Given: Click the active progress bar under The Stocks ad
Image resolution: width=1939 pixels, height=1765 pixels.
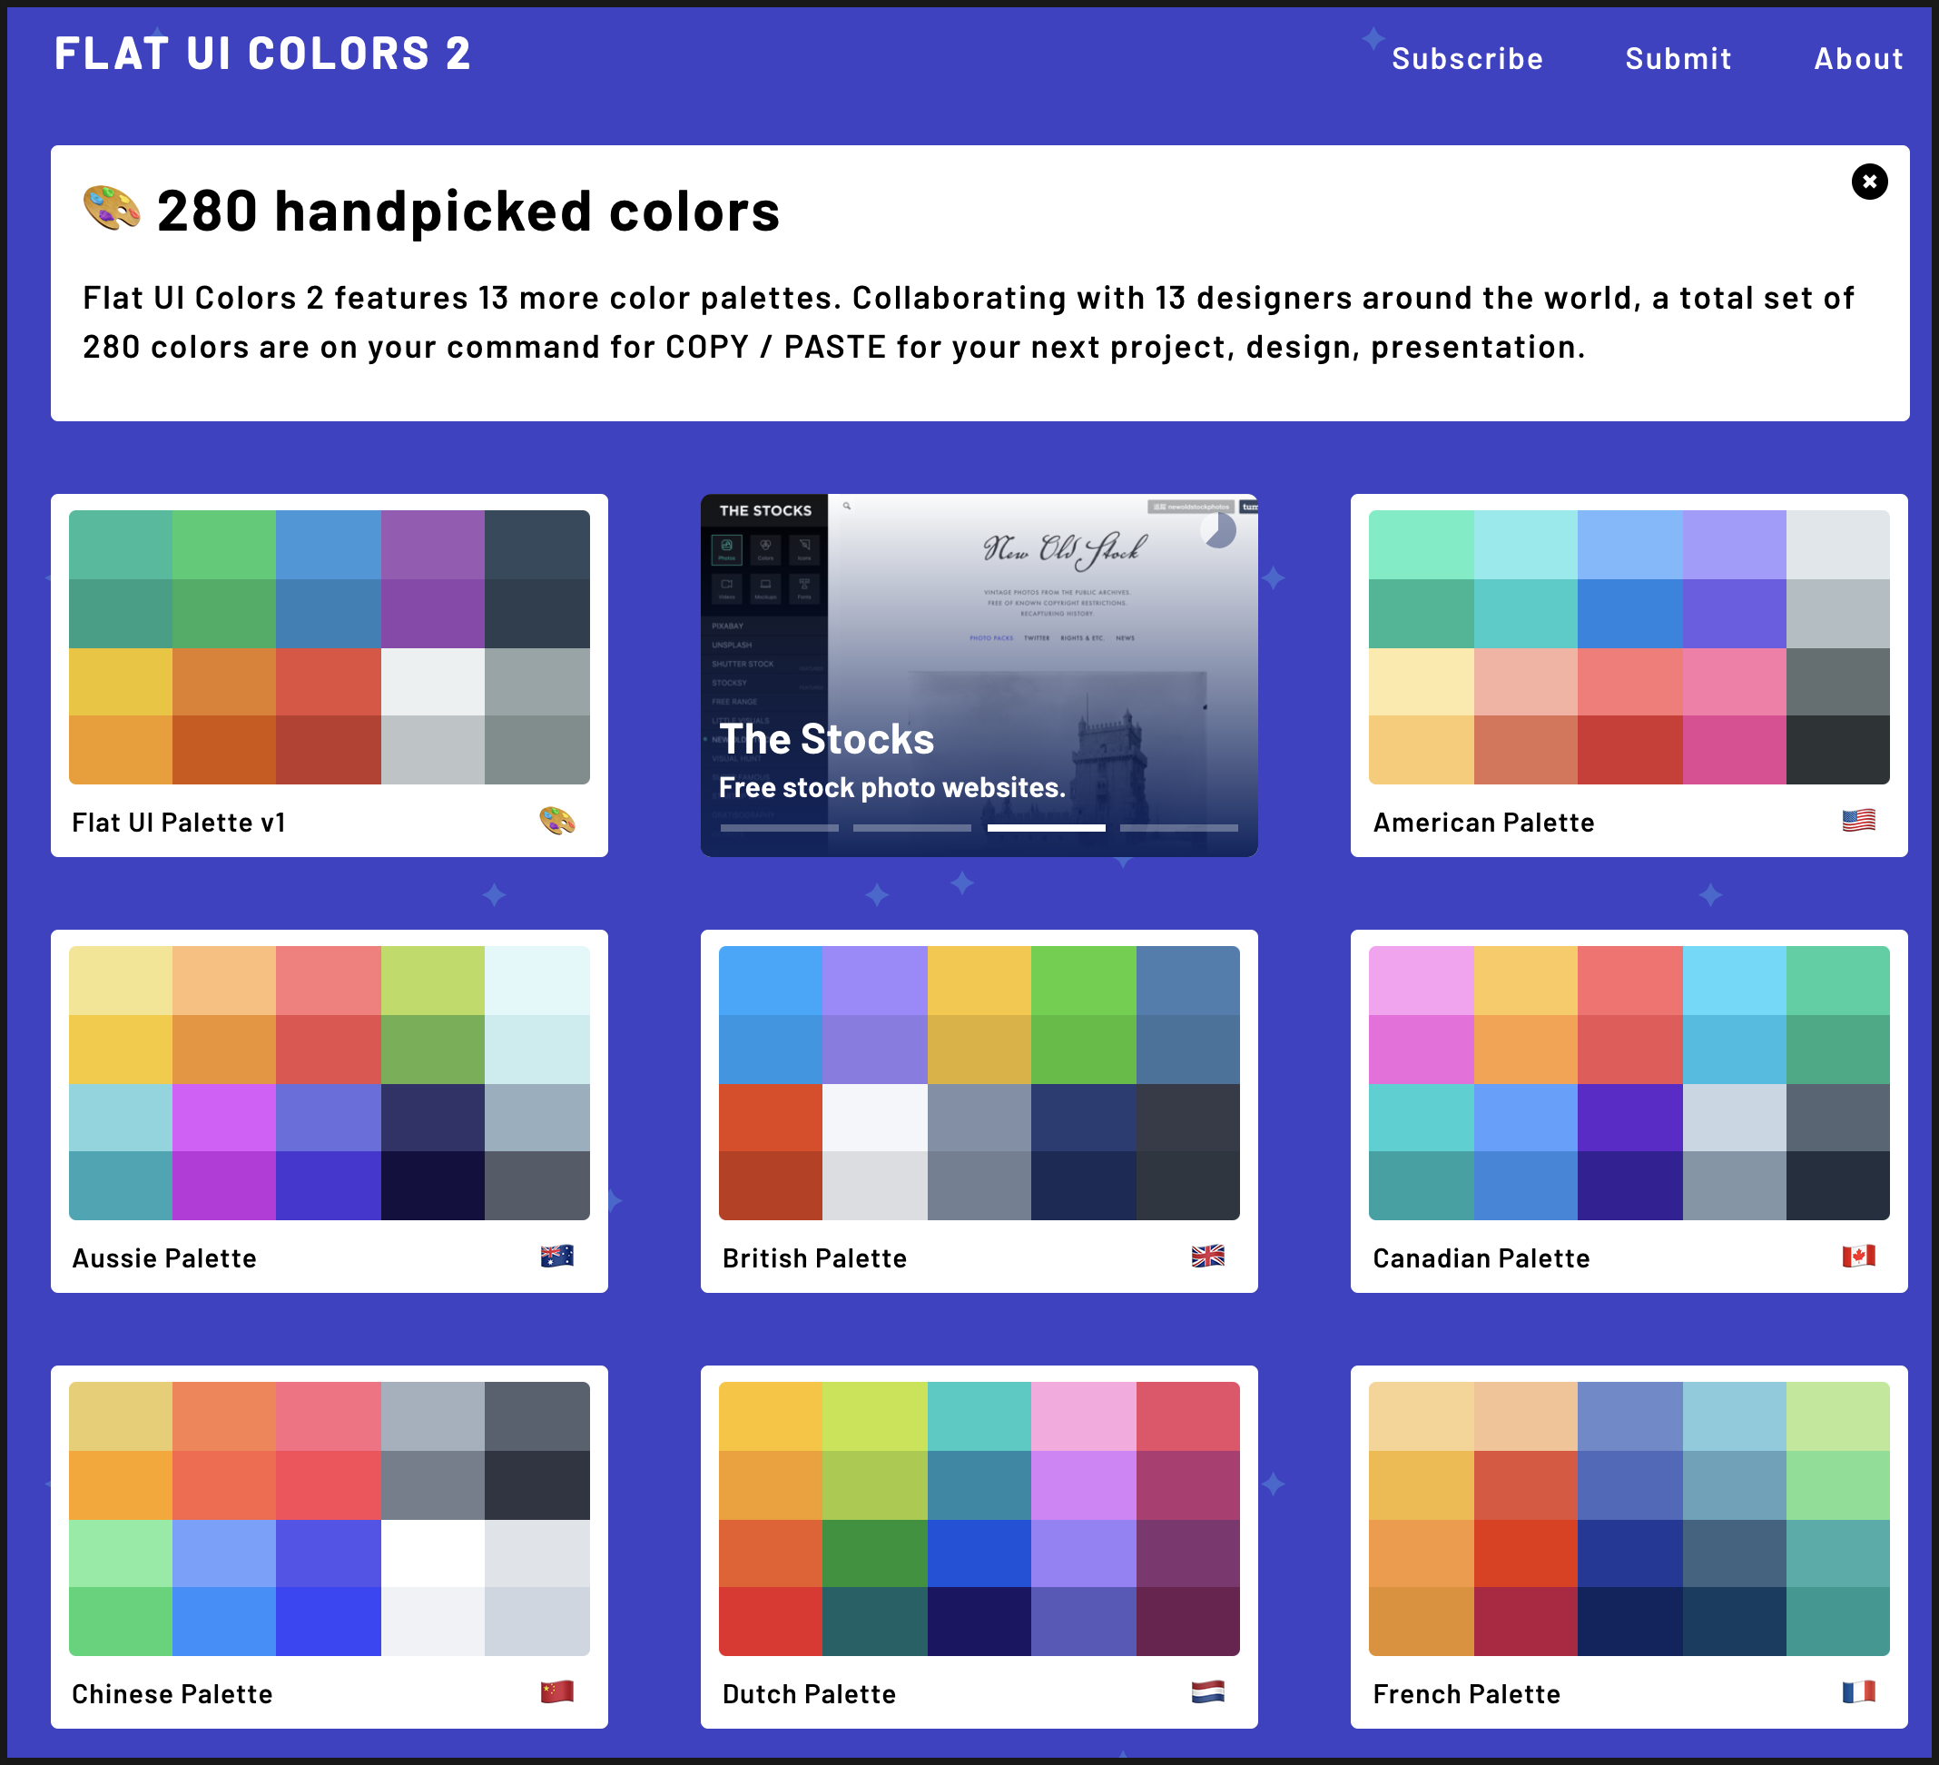Looking at the screenshot, I should [1046, 827].
